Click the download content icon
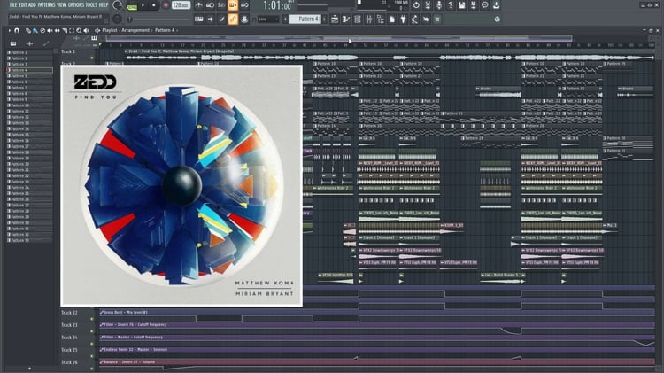Viewport: 664px width, 373px height. (x=497, y=5)
